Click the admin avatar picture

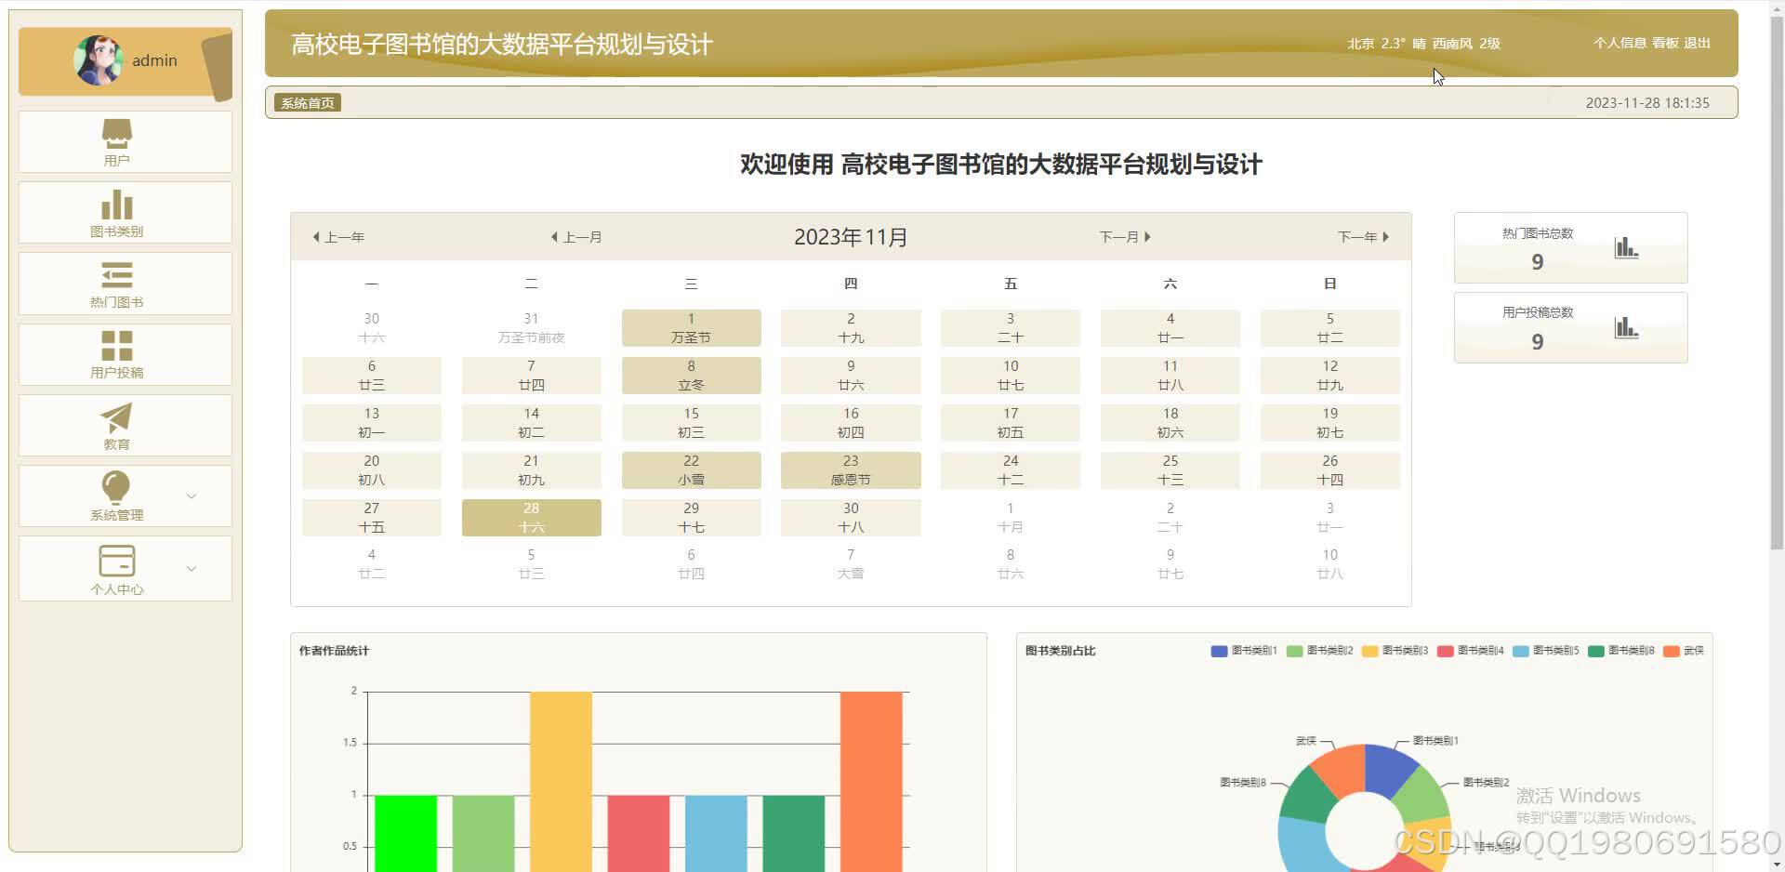point(98,60)
